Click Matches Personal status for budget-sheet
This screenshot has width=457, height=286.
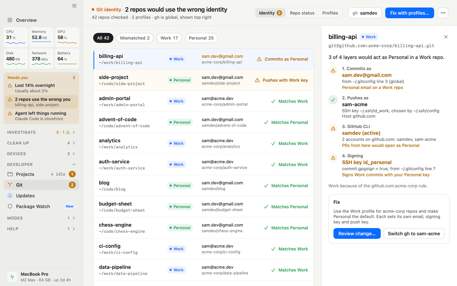[286, 207]
